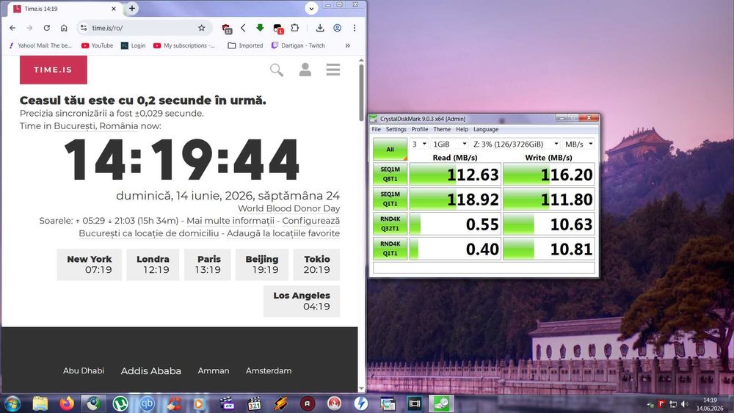Open the time.is hamburger menu
The width and height of the screenshot is (734, 413).
pyautogui.click(x=333, y=70)
